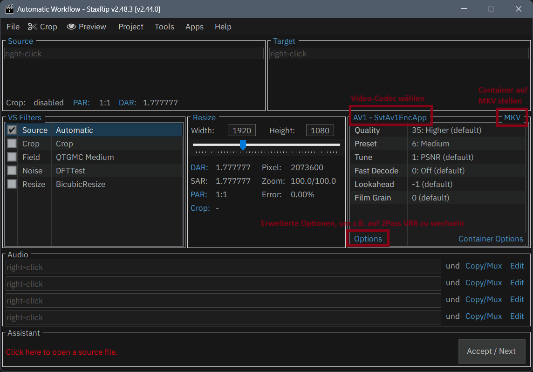The height and width of the screenshot is (372, 533).
Task: Open the Help menu
Action: 223,27
